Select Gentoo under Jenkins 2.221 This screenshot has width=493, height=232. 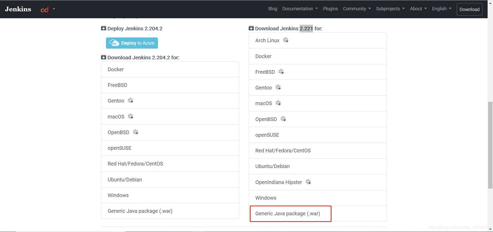coord(318,88)
